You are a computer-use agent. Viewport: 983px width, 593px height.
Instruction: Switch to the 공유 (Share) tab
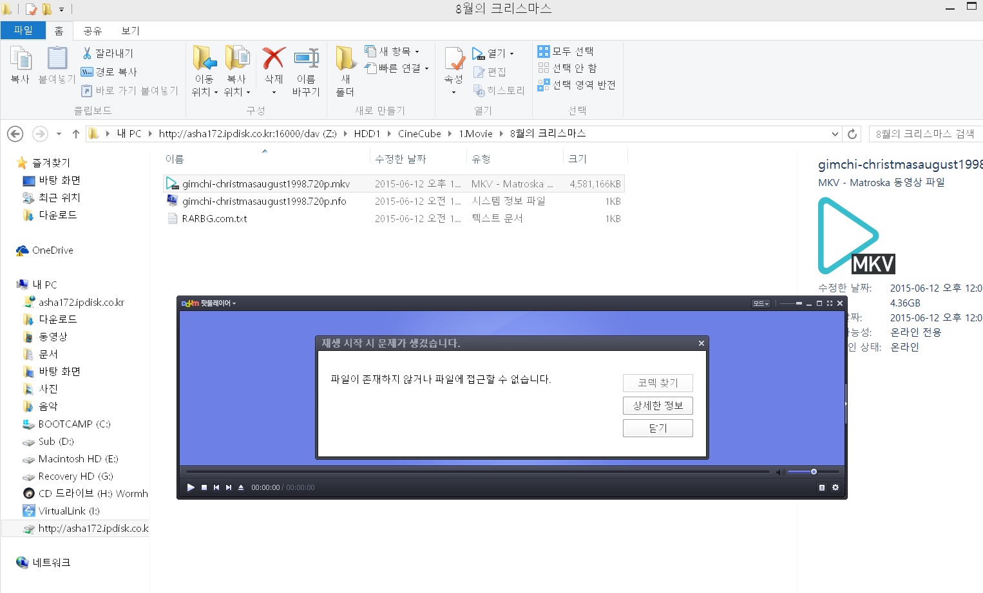(92, 30)
